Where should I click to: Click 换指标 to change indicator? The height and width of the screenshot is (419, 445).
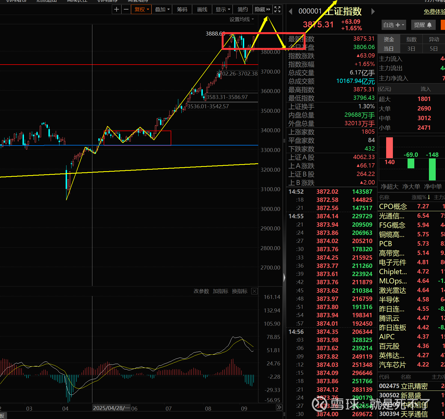click(x=239, y=291)
